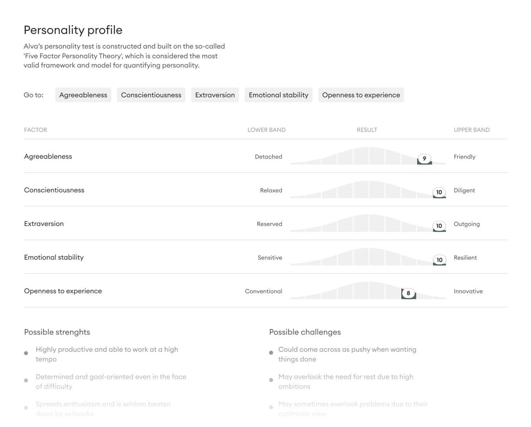Select the Openness score marker showing 8
Image resolution: width=531 pixels, height=427 pixels.
point(408,293)
